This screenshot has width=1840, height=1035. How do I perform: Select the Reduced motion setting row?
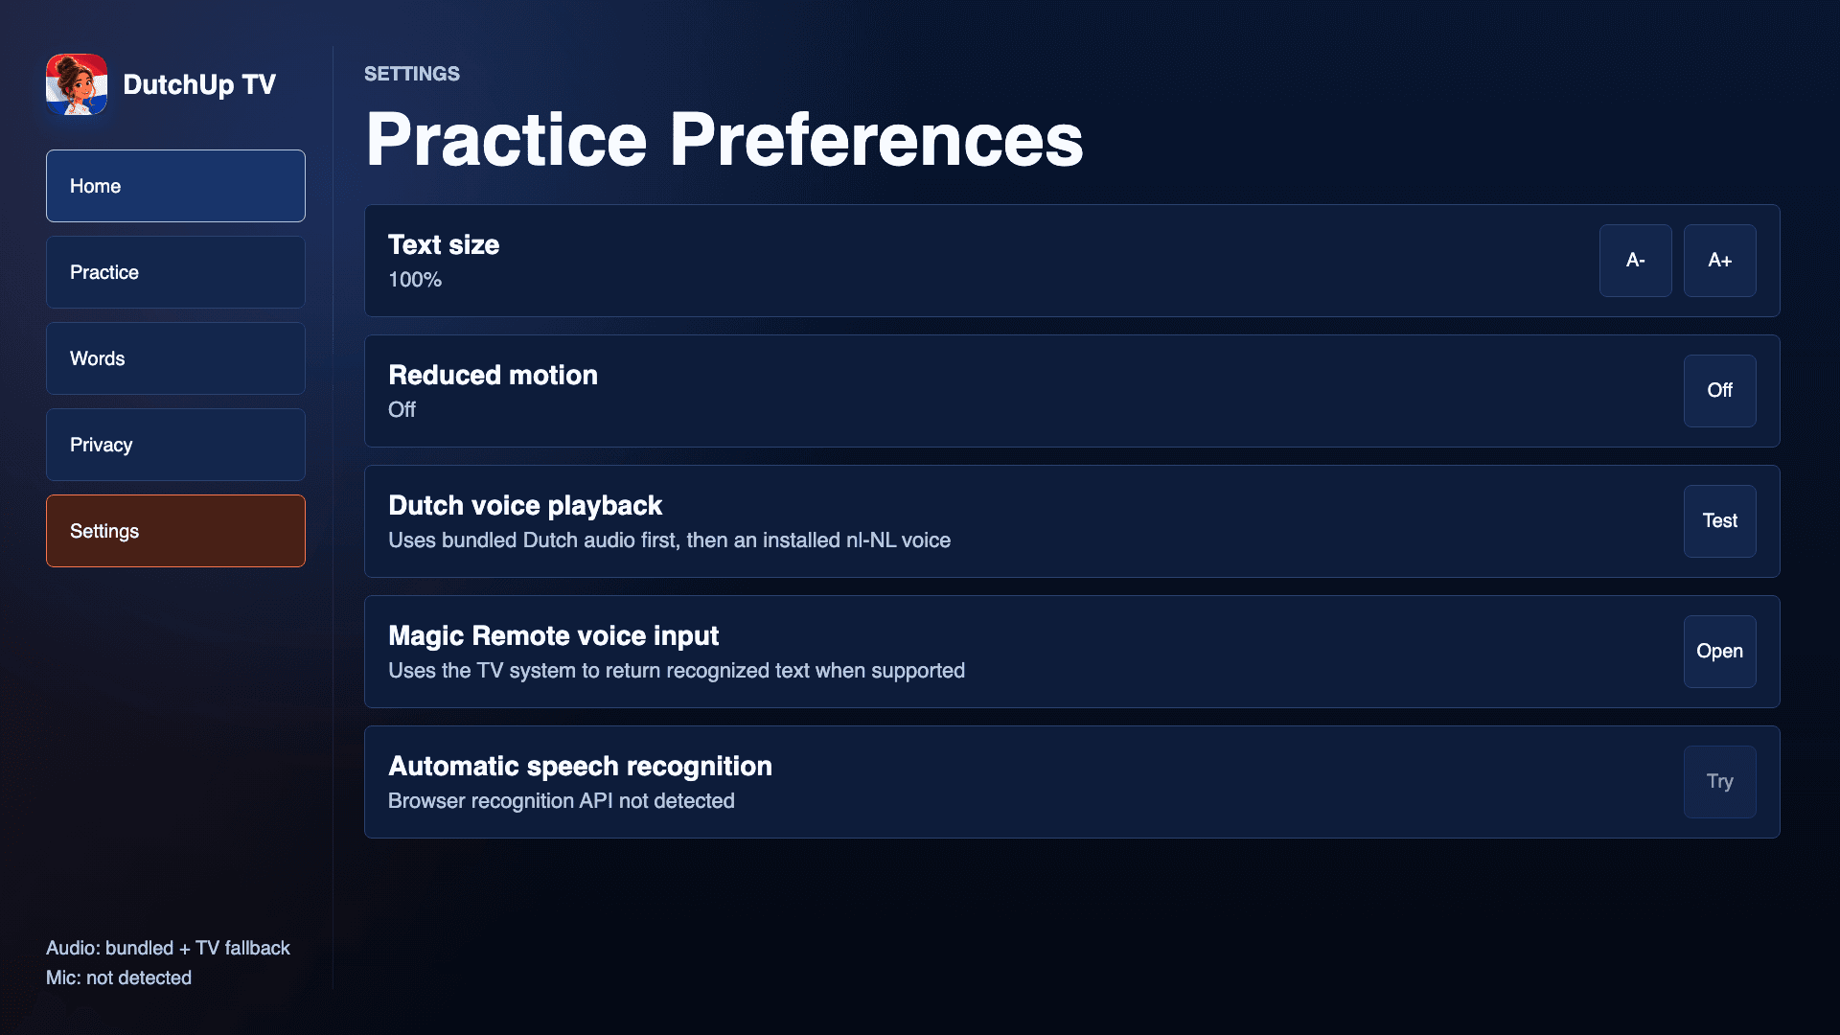click(1071, 391)
